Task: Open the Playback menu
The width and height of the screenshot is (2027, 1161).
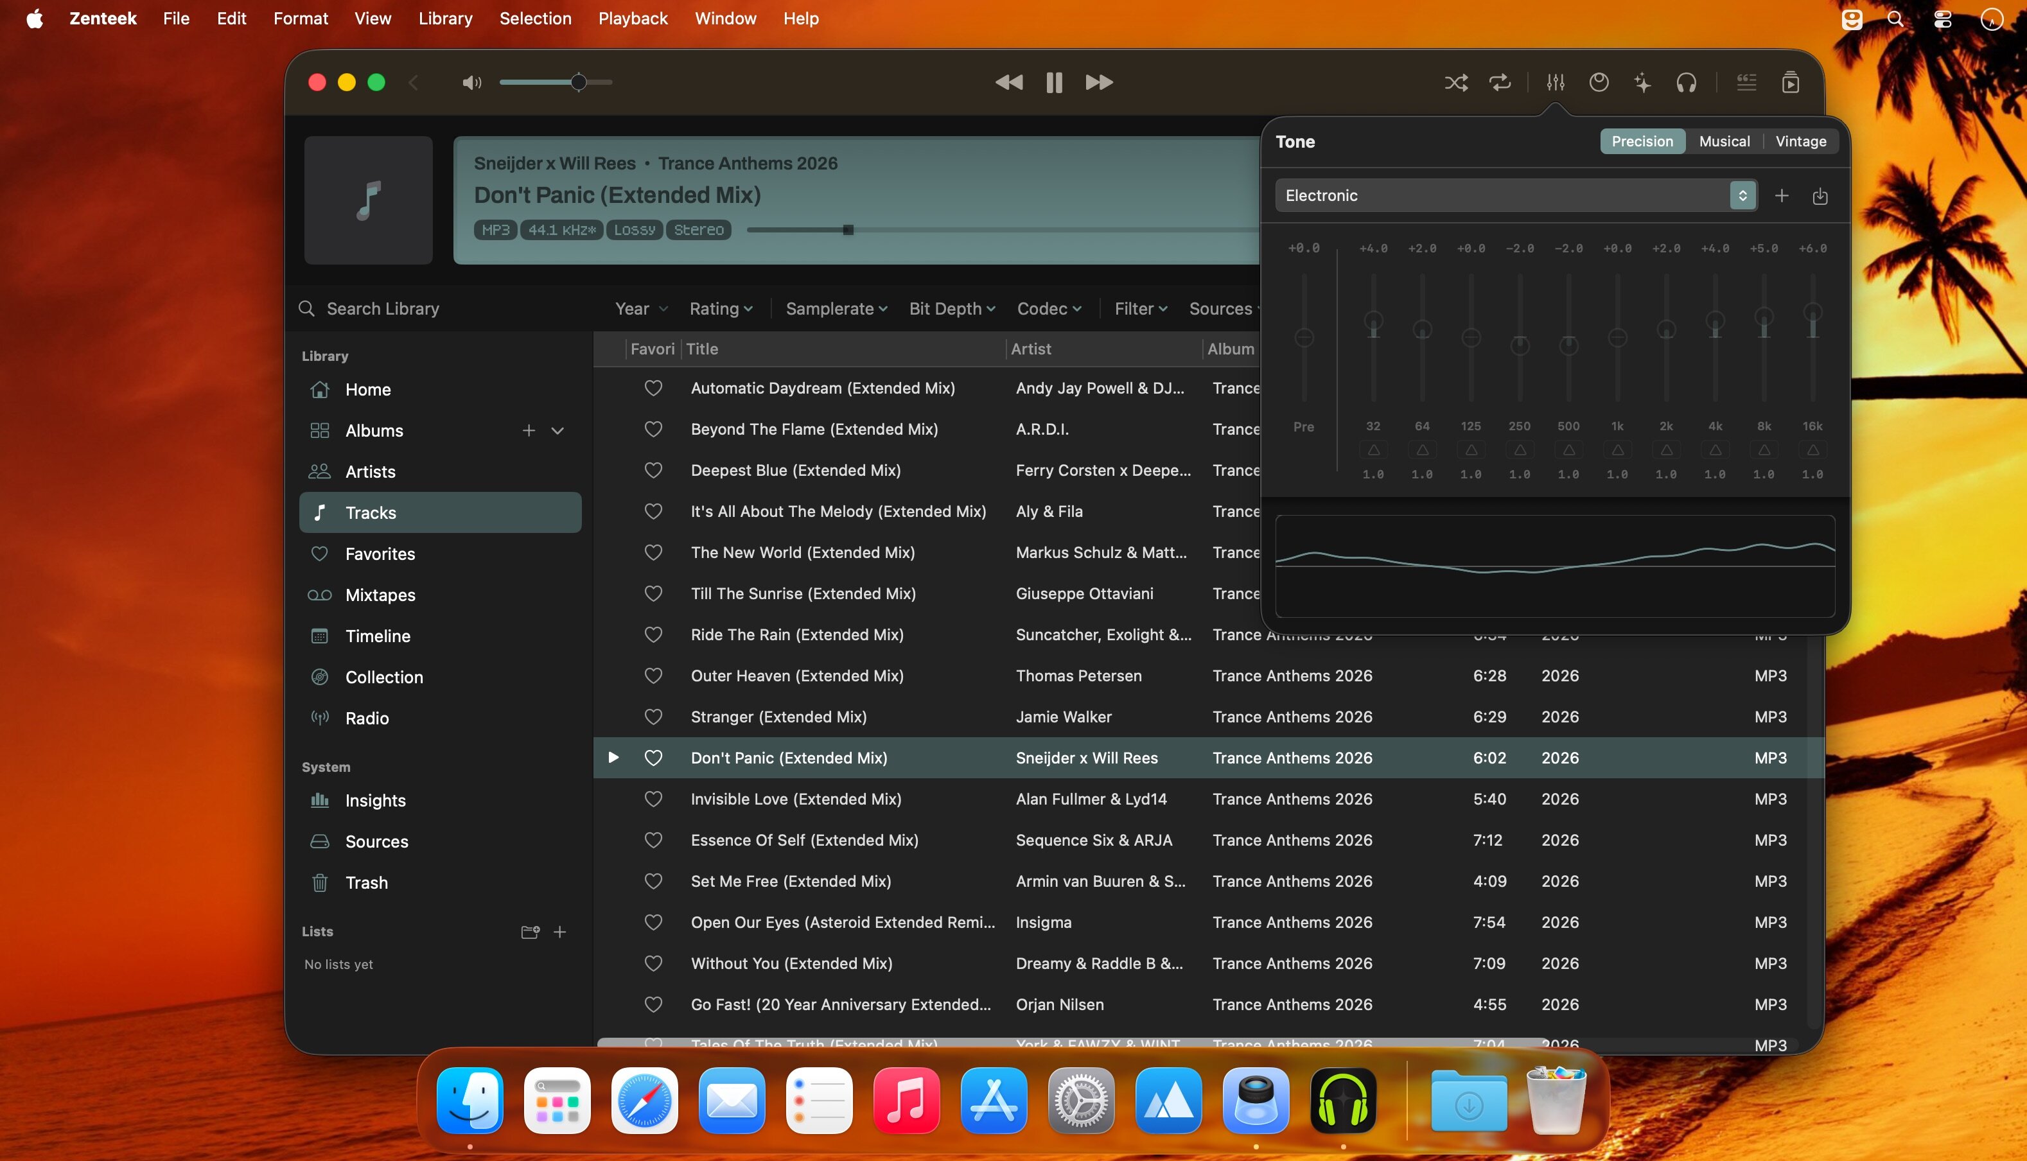Action: (x=633, y=19)
